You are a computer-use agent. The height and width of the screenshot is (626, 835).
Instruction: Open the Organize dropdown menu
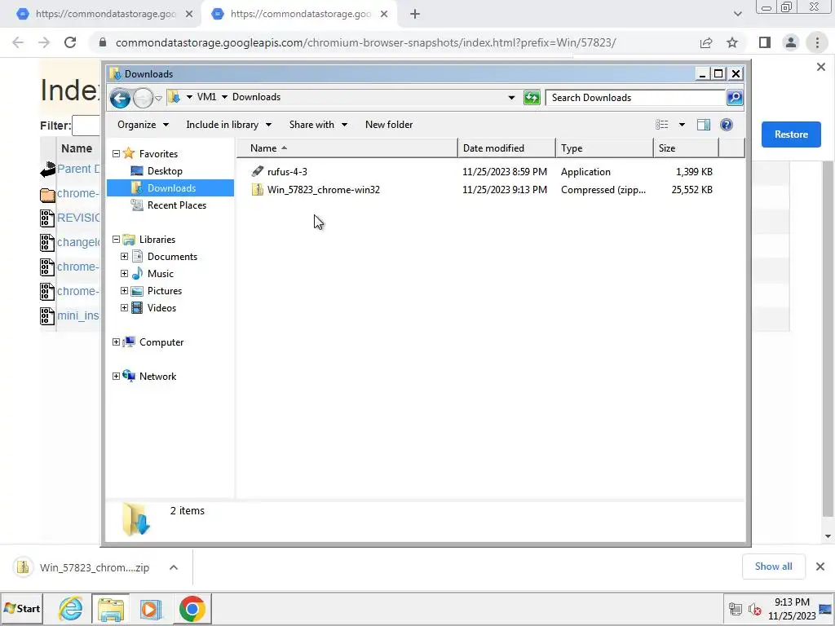point(143,125)
